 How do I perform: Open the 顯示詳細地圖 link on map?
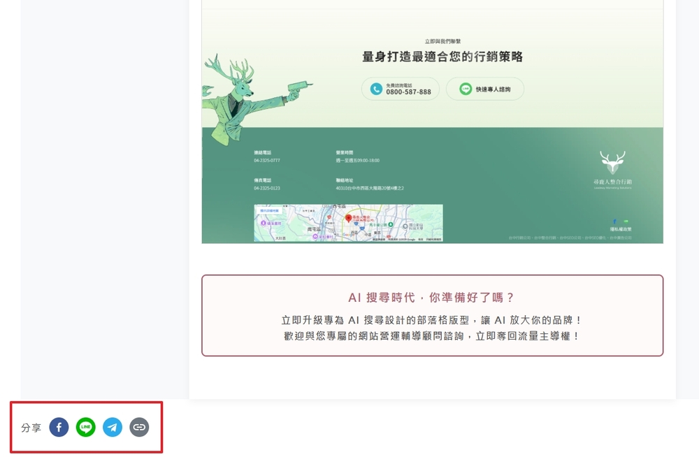point(269,210)
